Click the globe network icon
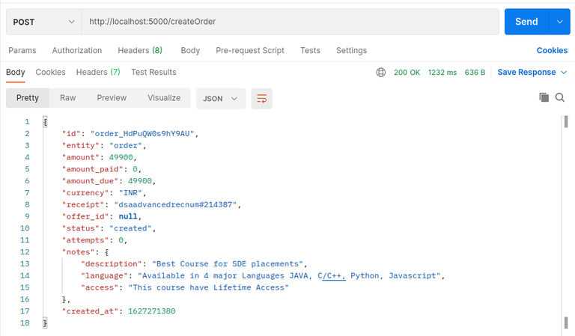This screenshot has width=575, height=336. [381, 73]
